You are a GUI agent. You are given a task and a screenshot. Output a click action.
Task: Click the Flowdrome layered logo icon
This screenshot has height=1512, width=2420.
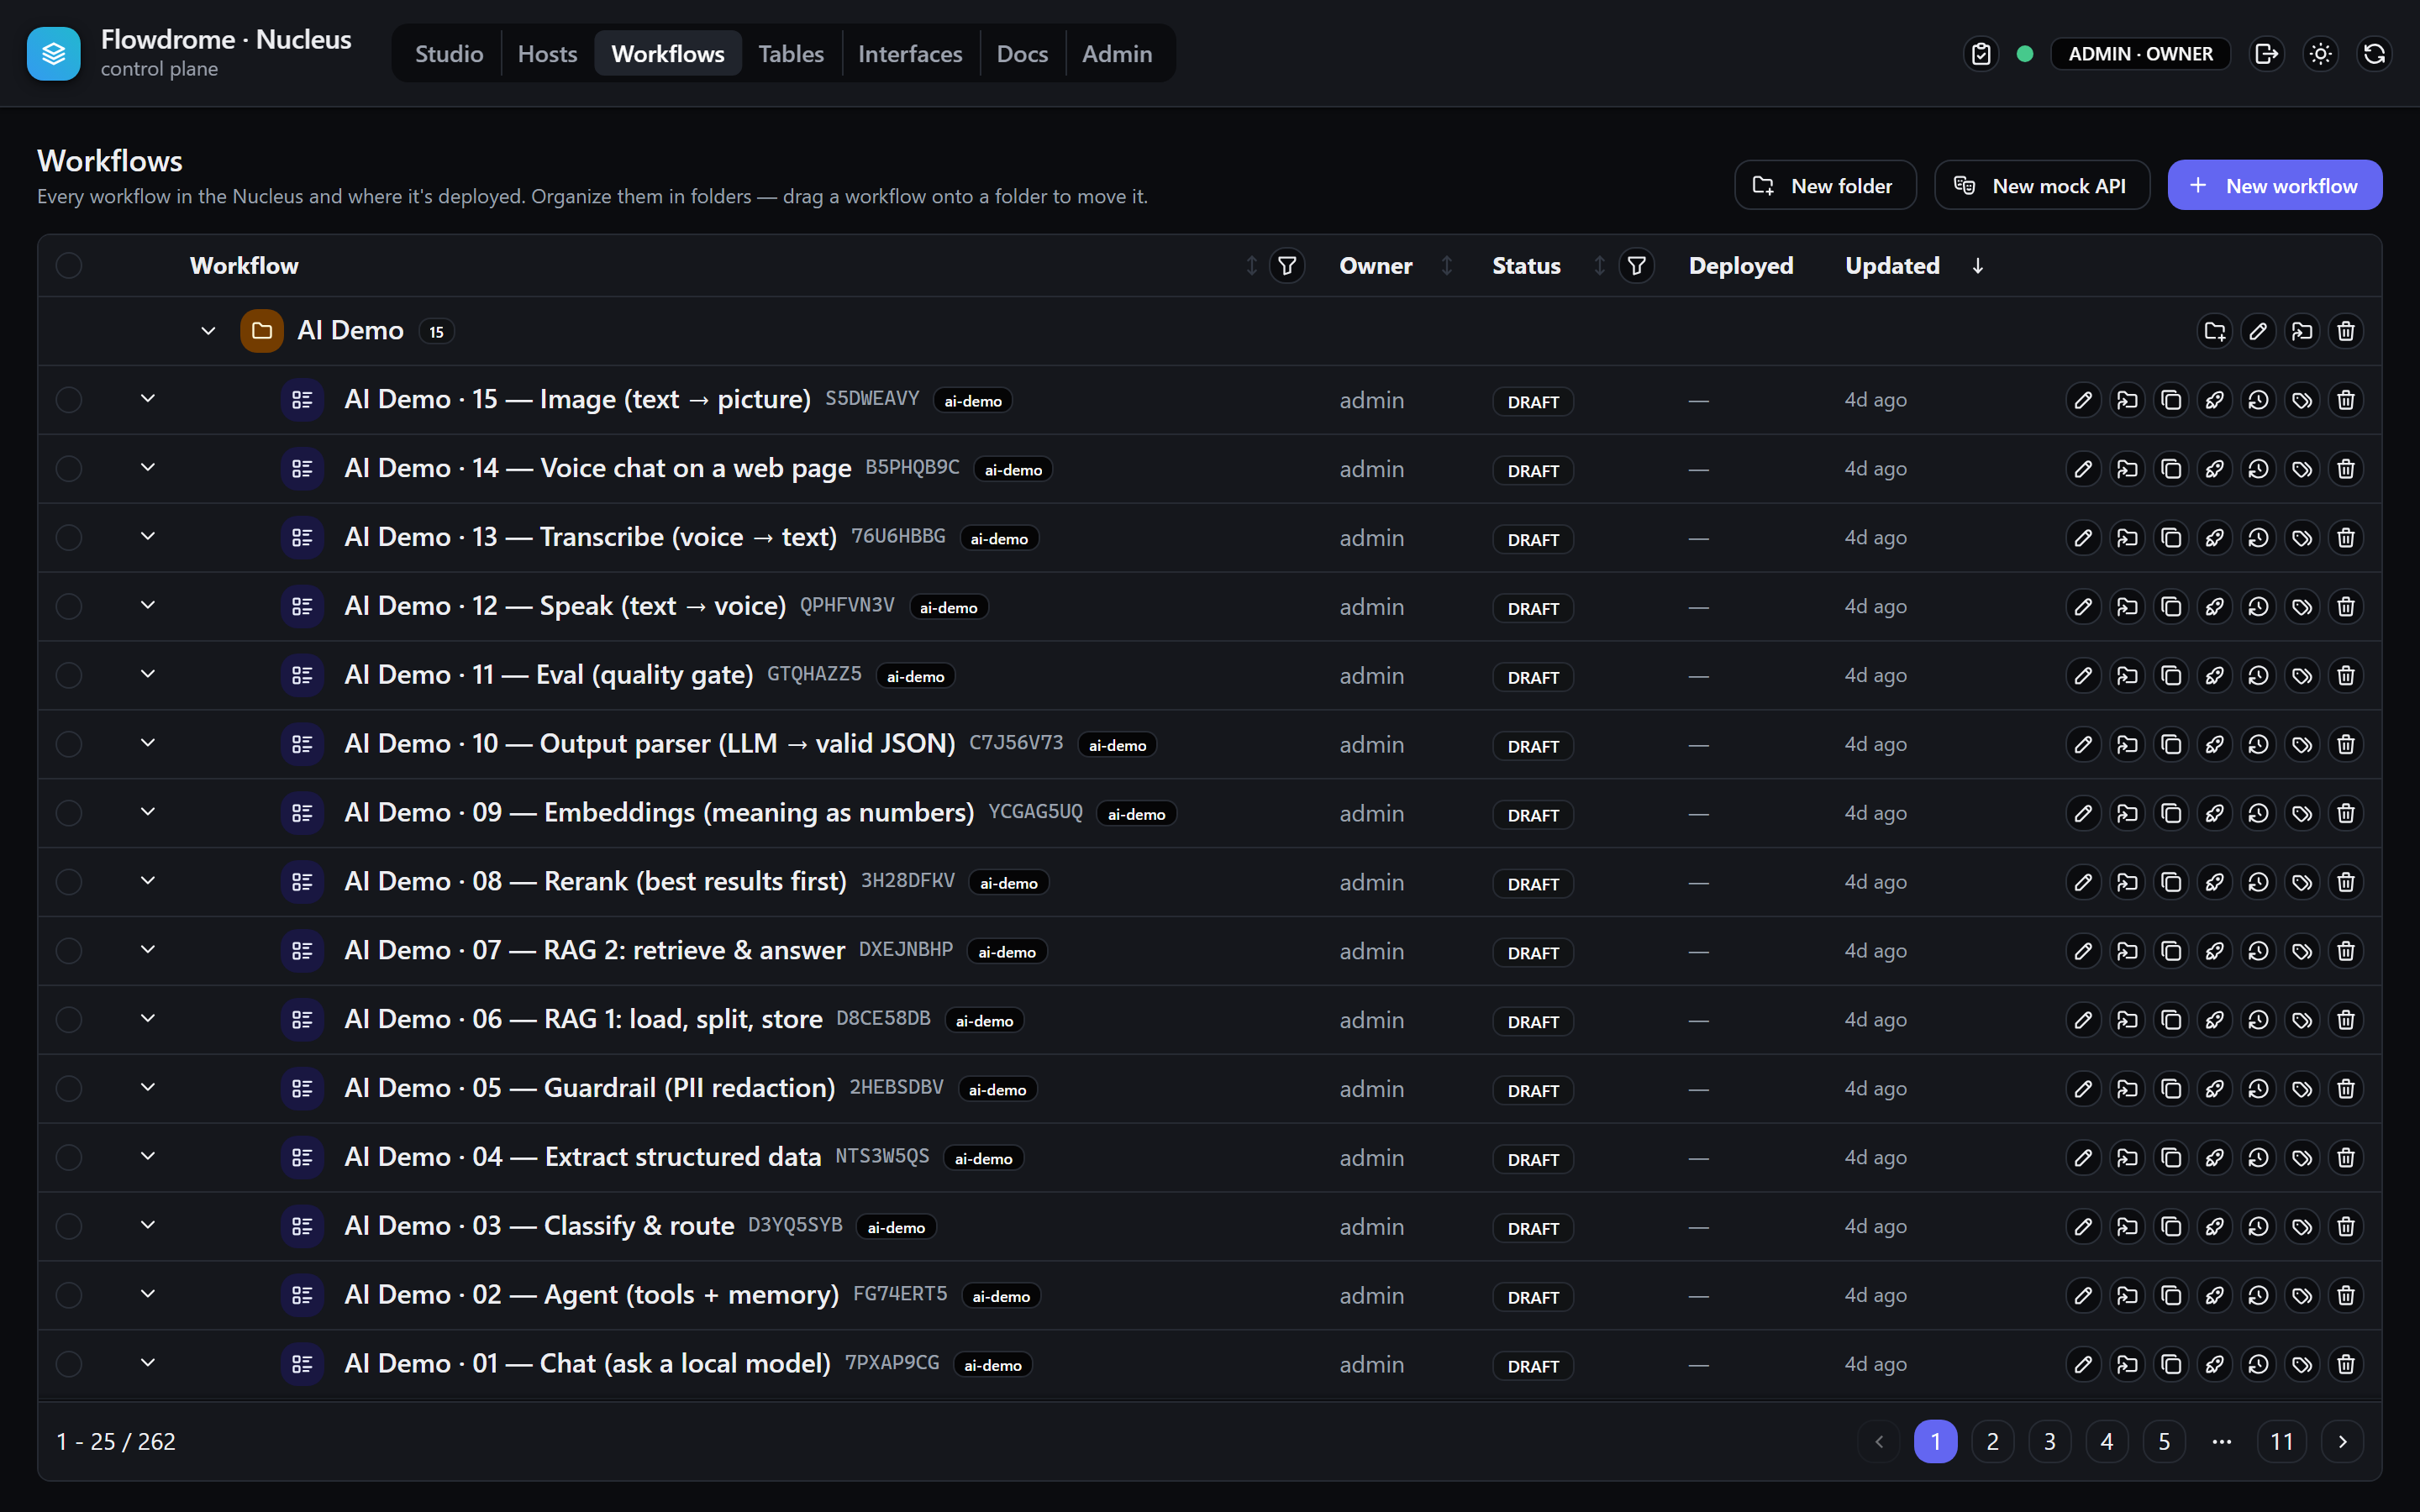(54, 54)
